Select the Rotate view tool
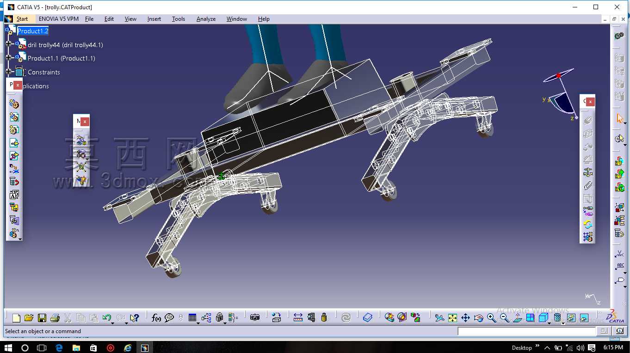The image size is (630, 353). coord(478,318)
